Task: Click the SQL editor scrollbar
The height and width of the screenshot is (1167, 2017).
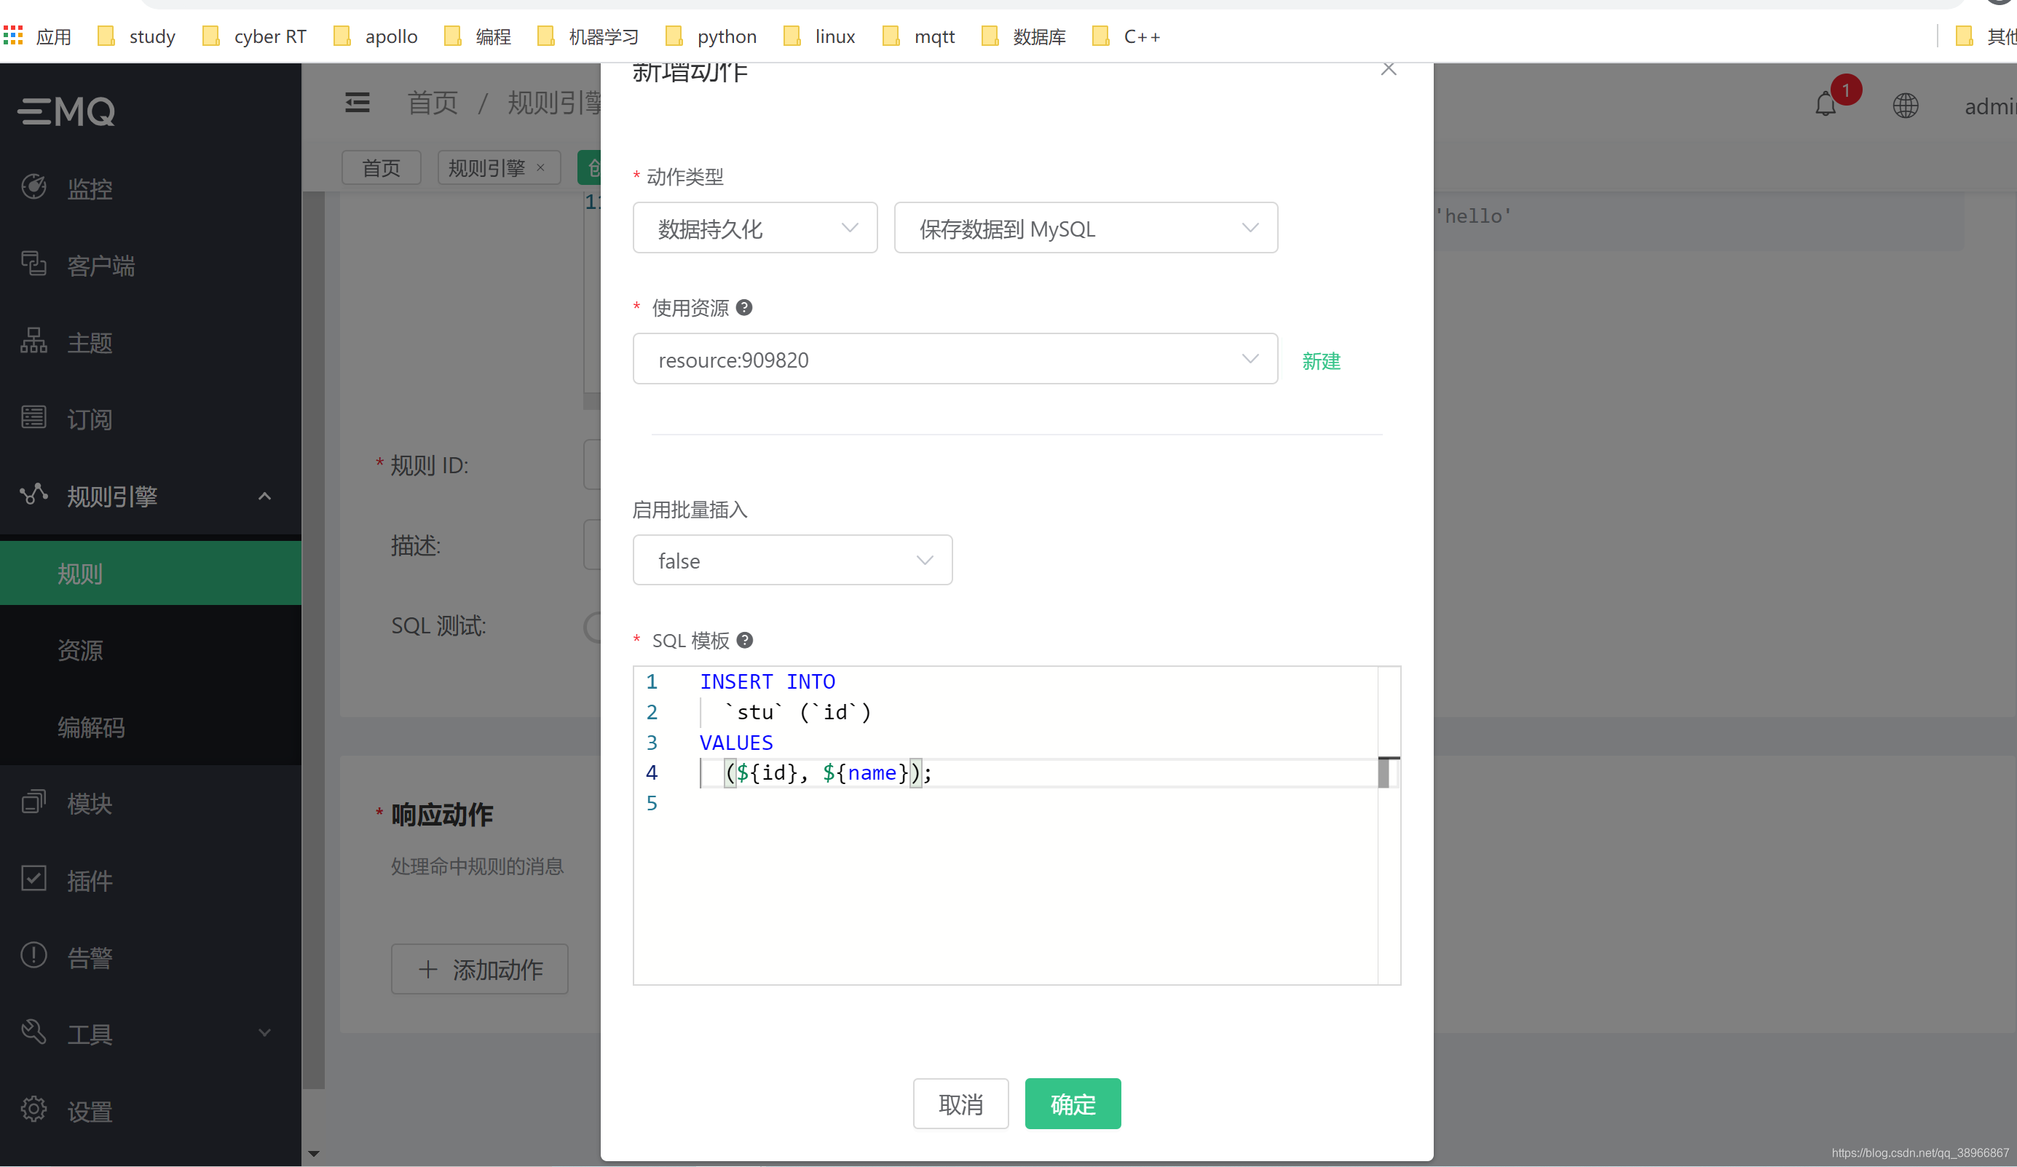Action: pos(1386,772)
